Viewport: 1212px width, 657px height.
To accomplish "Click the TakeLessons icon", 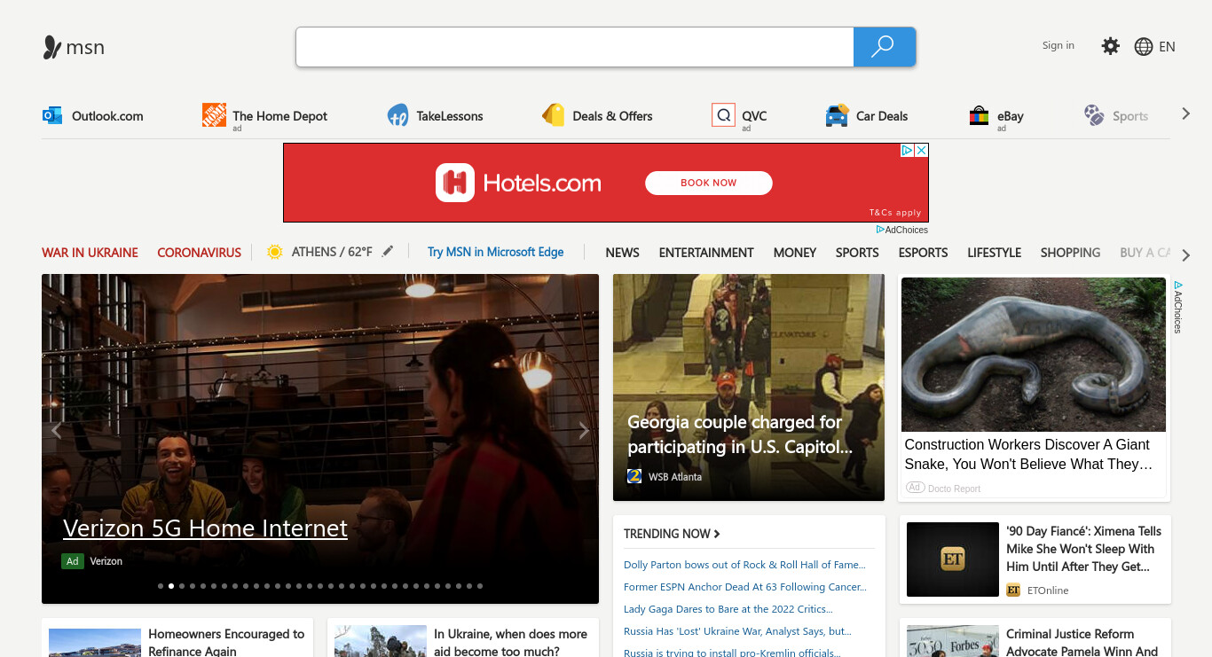I will pos(397,115).
